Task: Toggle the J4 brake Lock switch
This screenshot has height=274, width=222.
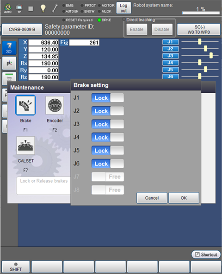Action: (108, 137)
